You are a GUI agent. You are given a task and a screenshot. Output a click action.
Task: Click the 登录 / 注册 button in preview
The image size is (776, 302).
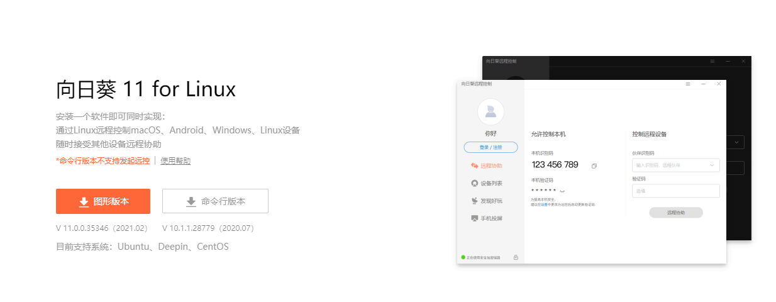point(491,147)
